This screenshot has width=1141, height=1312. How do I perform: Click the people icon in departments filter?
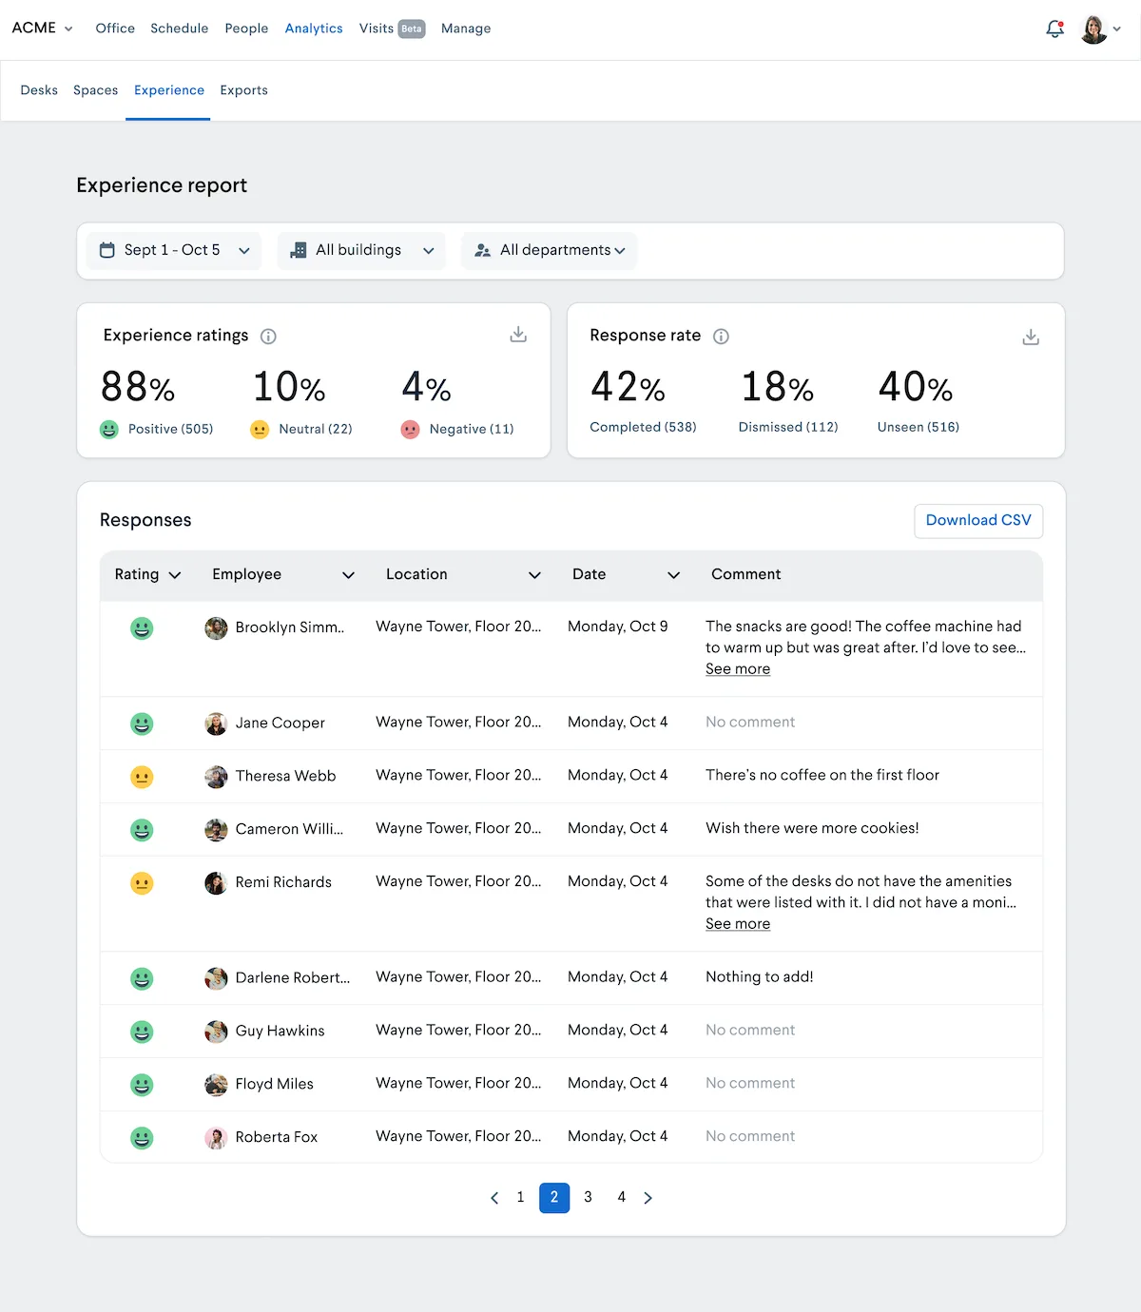click(x=482, y=250)
